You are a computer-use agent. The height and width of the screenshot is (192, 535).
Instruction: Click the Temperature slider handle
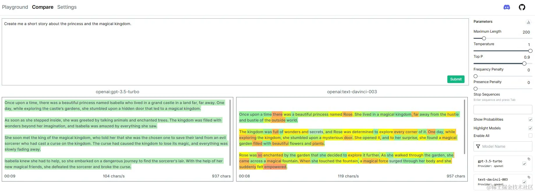(530, 51)
